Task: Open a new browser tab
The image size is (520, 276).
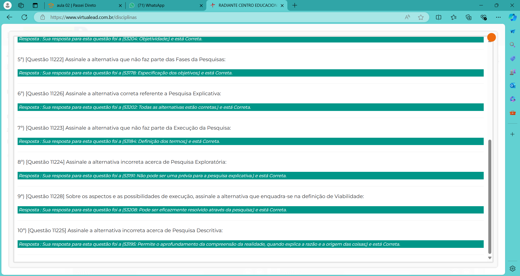Action: 295,5
